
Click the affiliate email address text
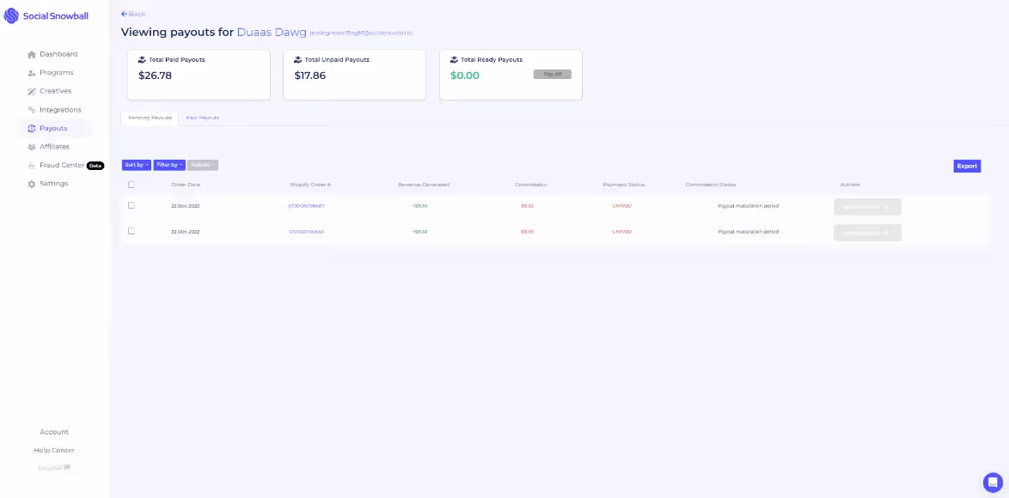[361, 33]
